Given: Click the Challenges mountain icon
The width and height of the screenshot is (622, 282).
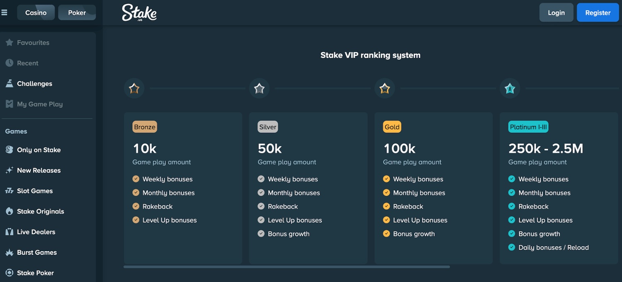Looking at the screenshot, I should coord(9,84).
